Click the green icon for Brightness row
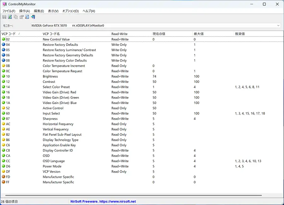The image size is (284, 205). [x=3, y=76]
